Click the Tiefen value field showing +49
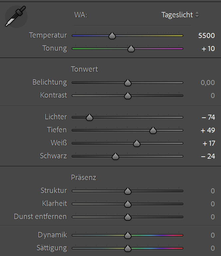Screen dimensions: 221x256 click(x=208, y=130)
